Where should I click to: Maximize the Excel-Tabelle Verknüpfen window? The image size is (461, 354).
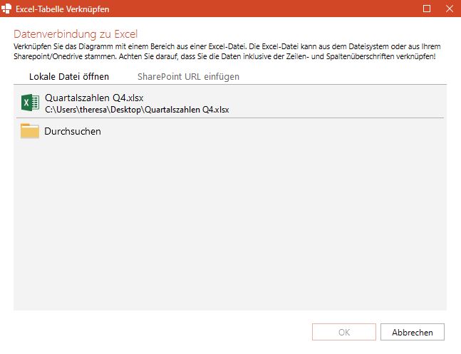pos(427,9)
